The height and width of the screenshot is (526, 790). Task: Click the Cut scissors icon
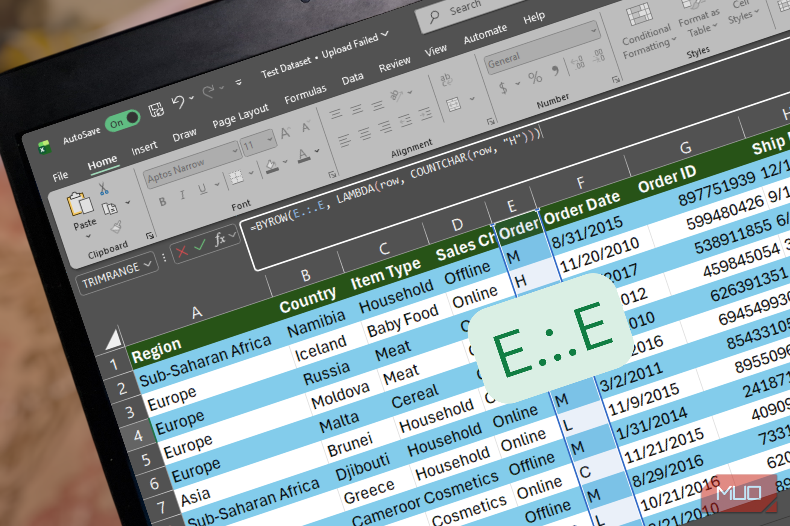(x=103, y=189)
